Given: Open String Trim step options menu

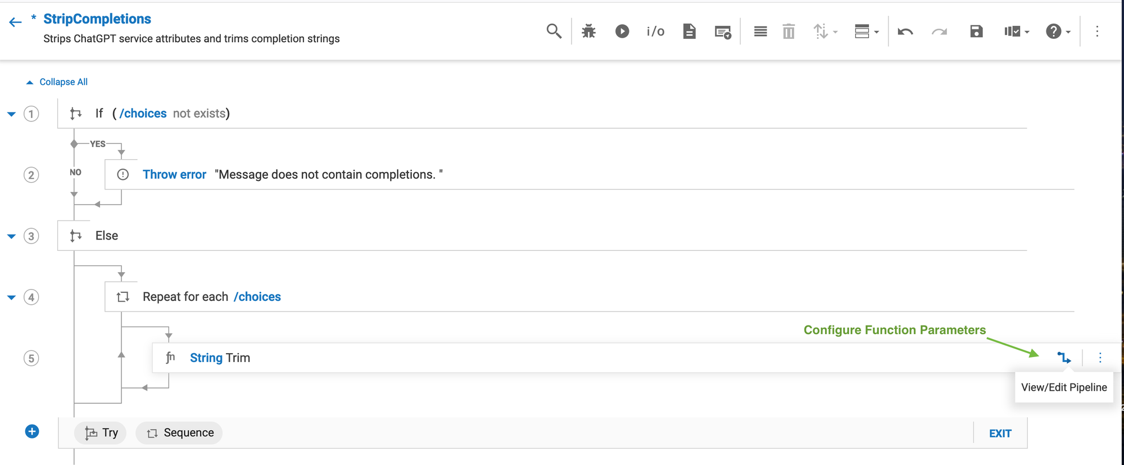Looking at the screenshot, I should [1100, 358].
